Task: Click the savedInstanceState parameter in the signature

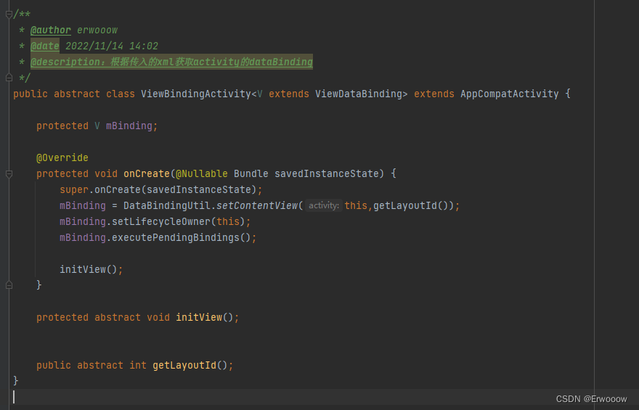Action: (x=327, y=174)
